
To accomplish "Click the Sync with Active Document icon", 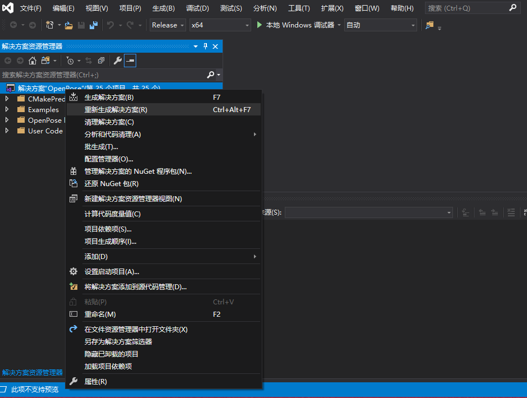I will pos(89,61).
